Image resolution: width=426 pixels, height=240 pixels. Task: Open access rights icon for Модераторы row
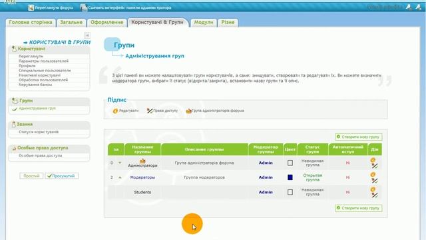pos(375,181)
